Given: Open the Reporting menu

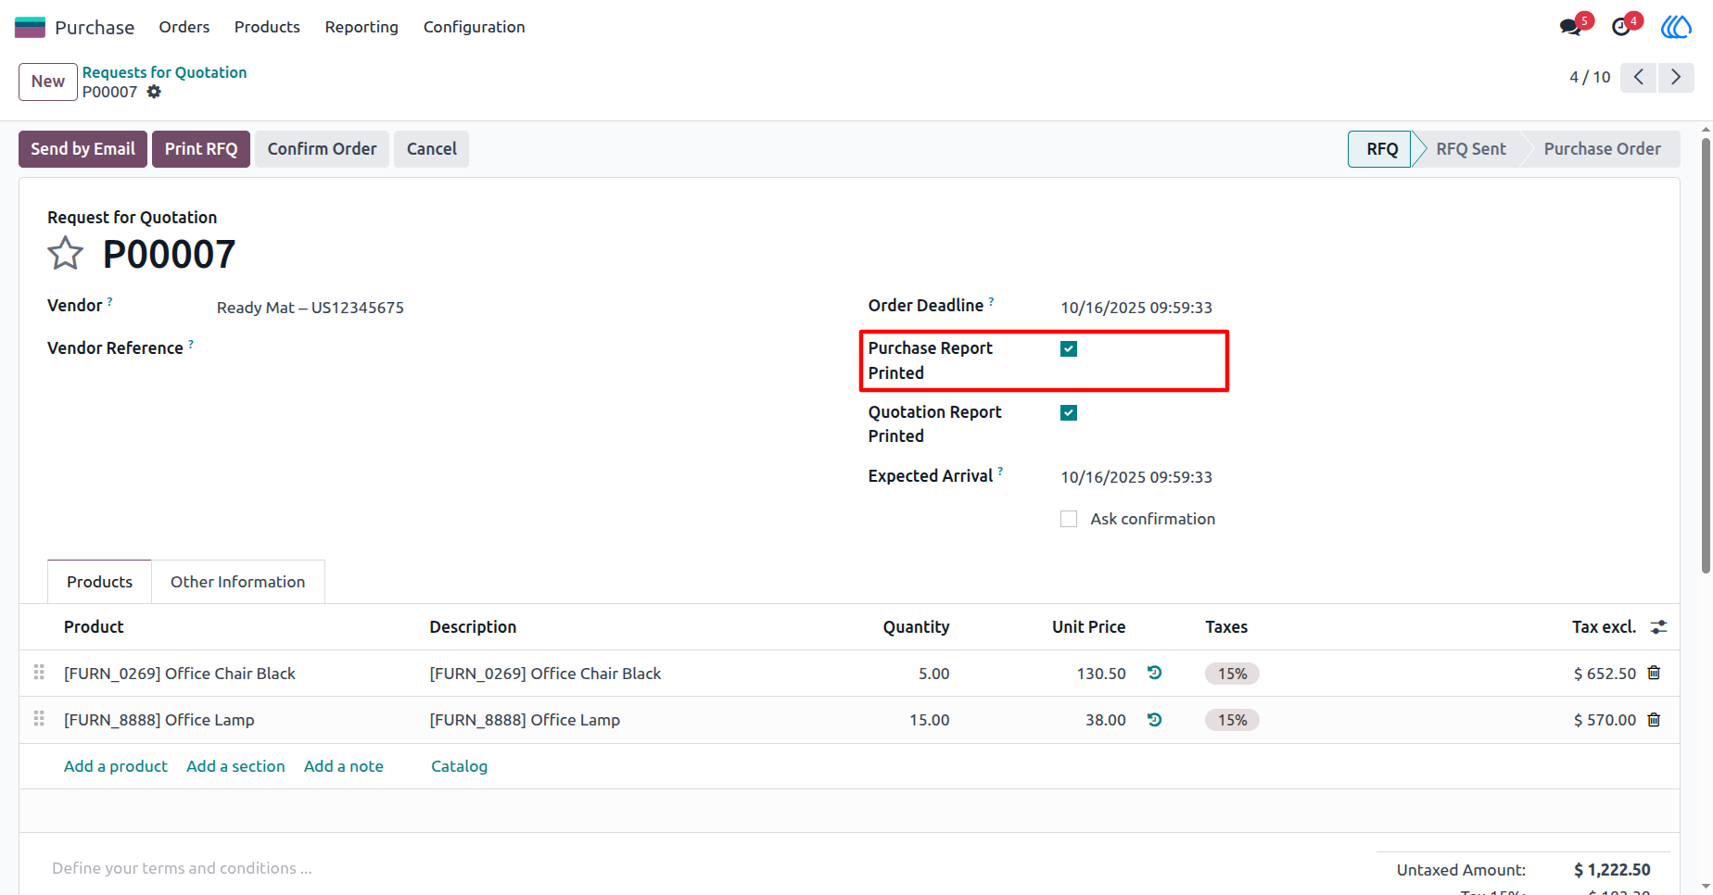Looking at the screenshot, I should tap(362, 27).
